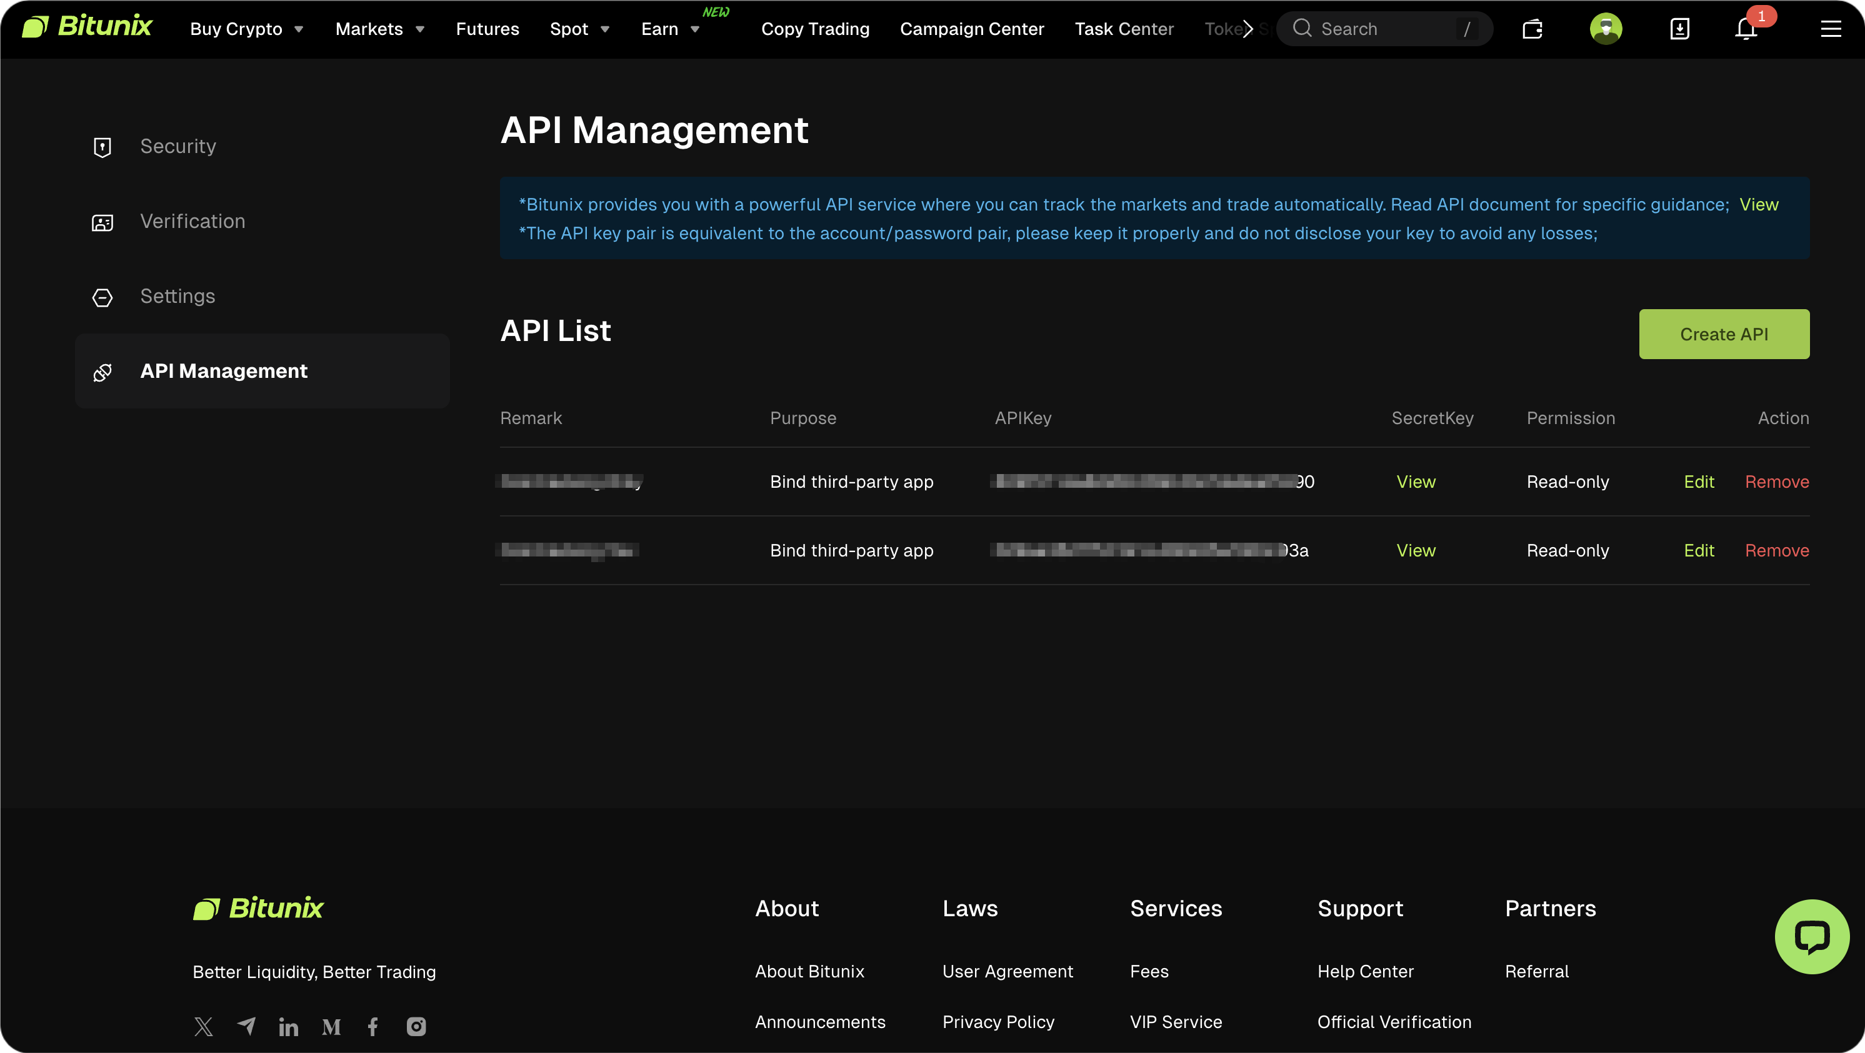1865x1053 pixels.
Task: Click inside the Search field
Action: (x=1383, y=29)
